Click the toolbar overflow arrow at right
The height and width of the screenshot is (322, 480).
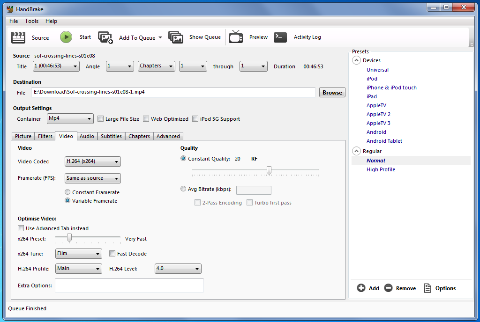[x=471, y=45]
